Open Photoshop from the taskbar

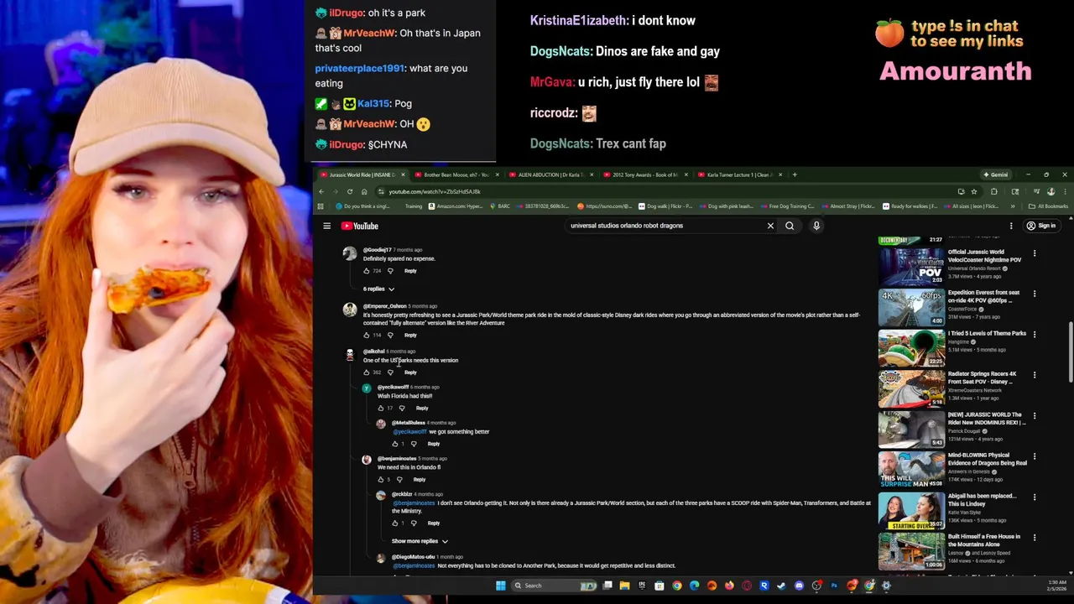coord(834,586)
